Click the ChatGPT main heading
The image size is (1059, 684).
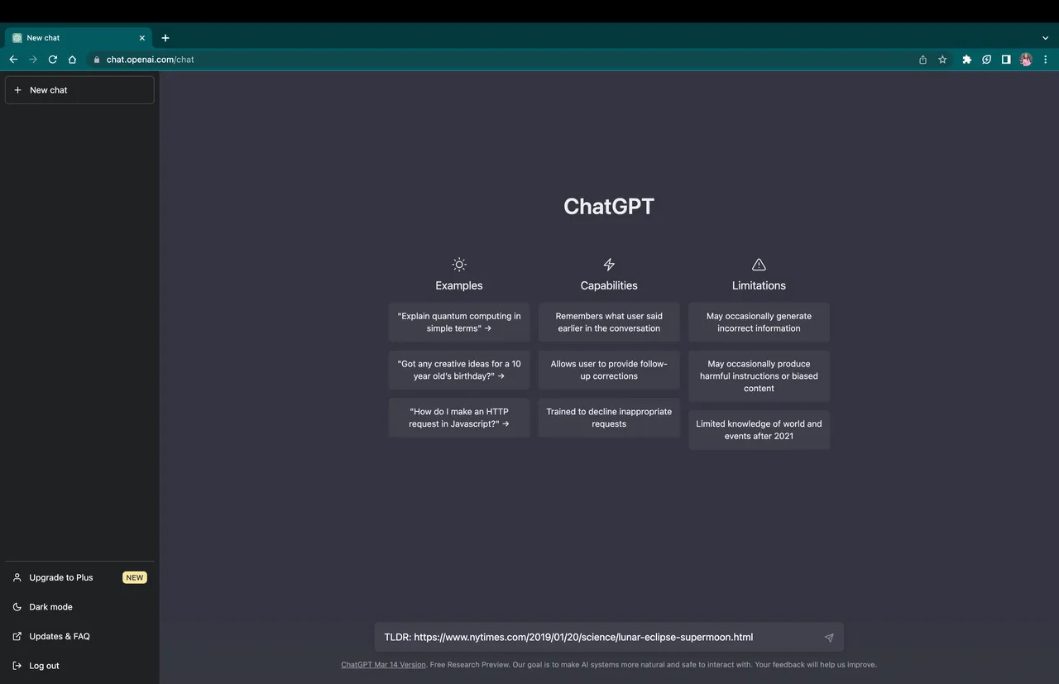coord(609,206)
